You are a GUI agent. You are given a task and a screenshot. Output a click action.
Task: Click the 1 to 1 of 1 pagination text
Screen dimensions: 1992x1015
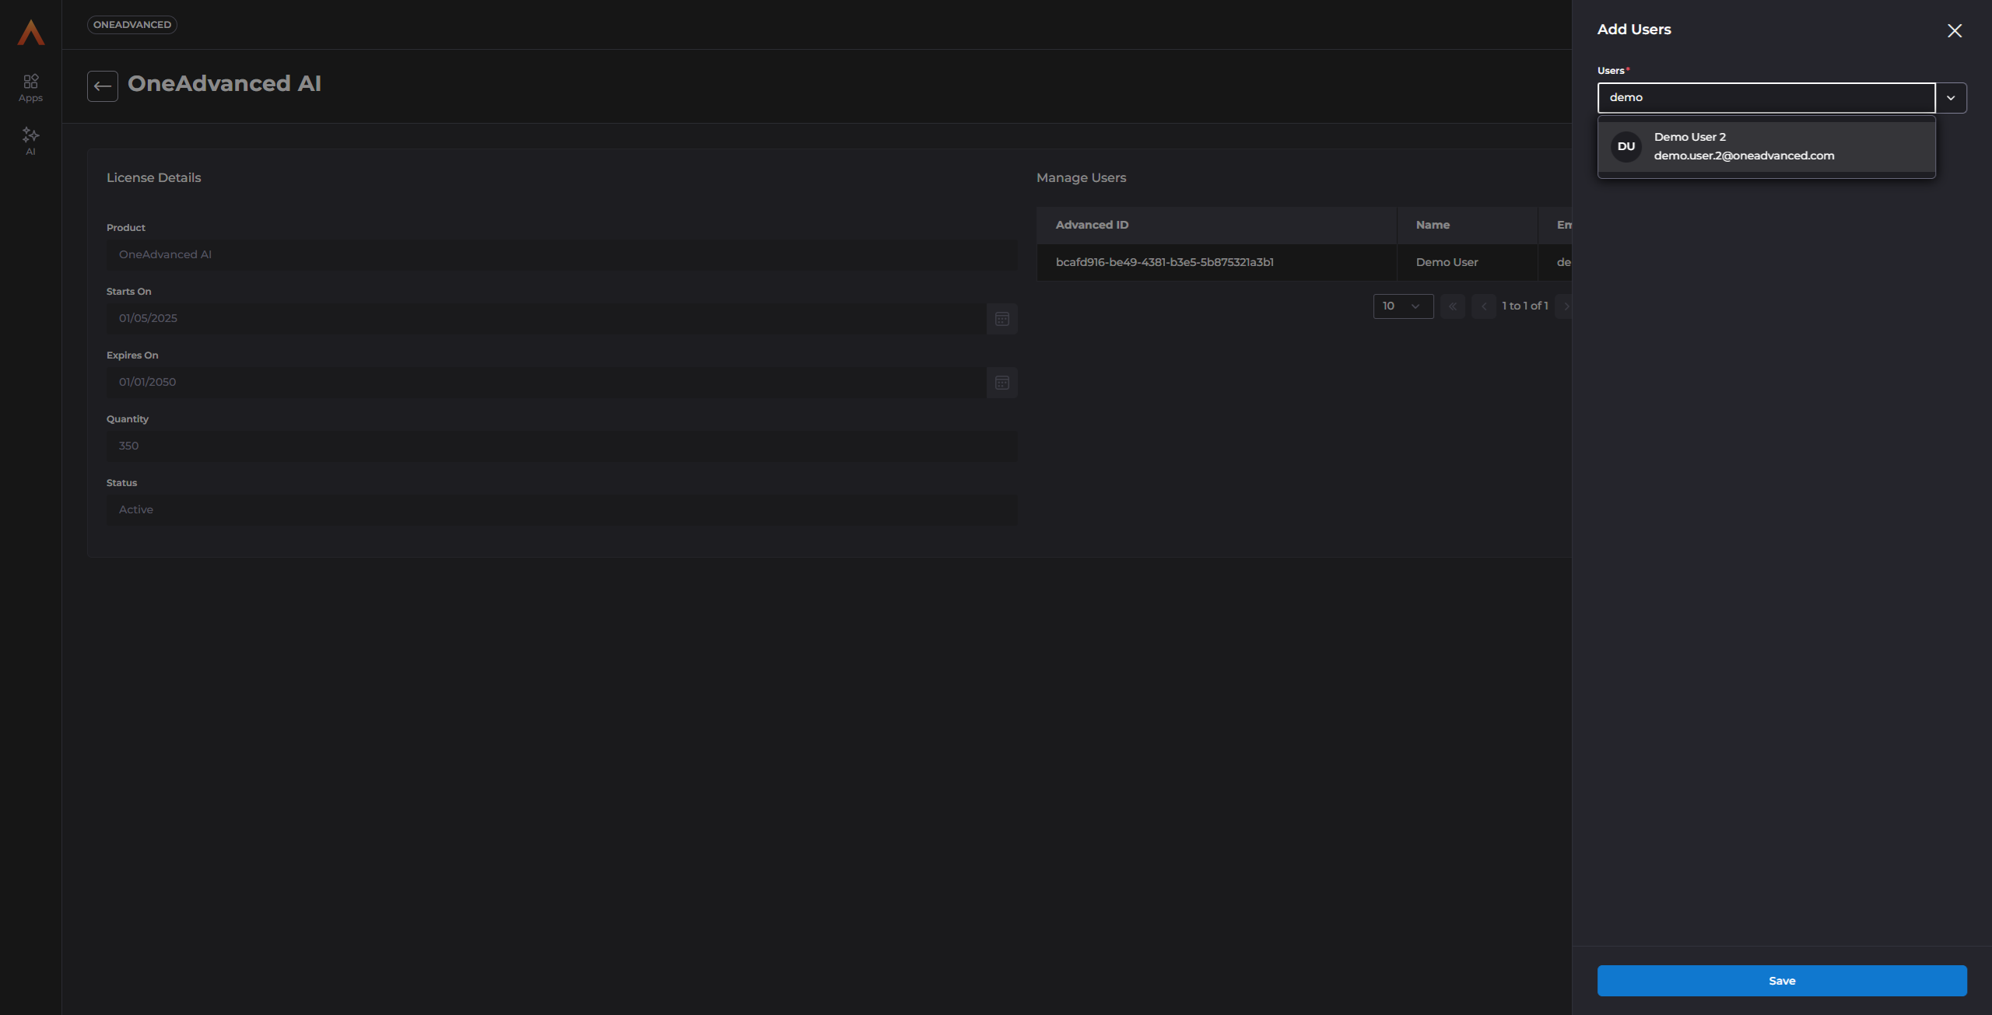click(1525, 306)
